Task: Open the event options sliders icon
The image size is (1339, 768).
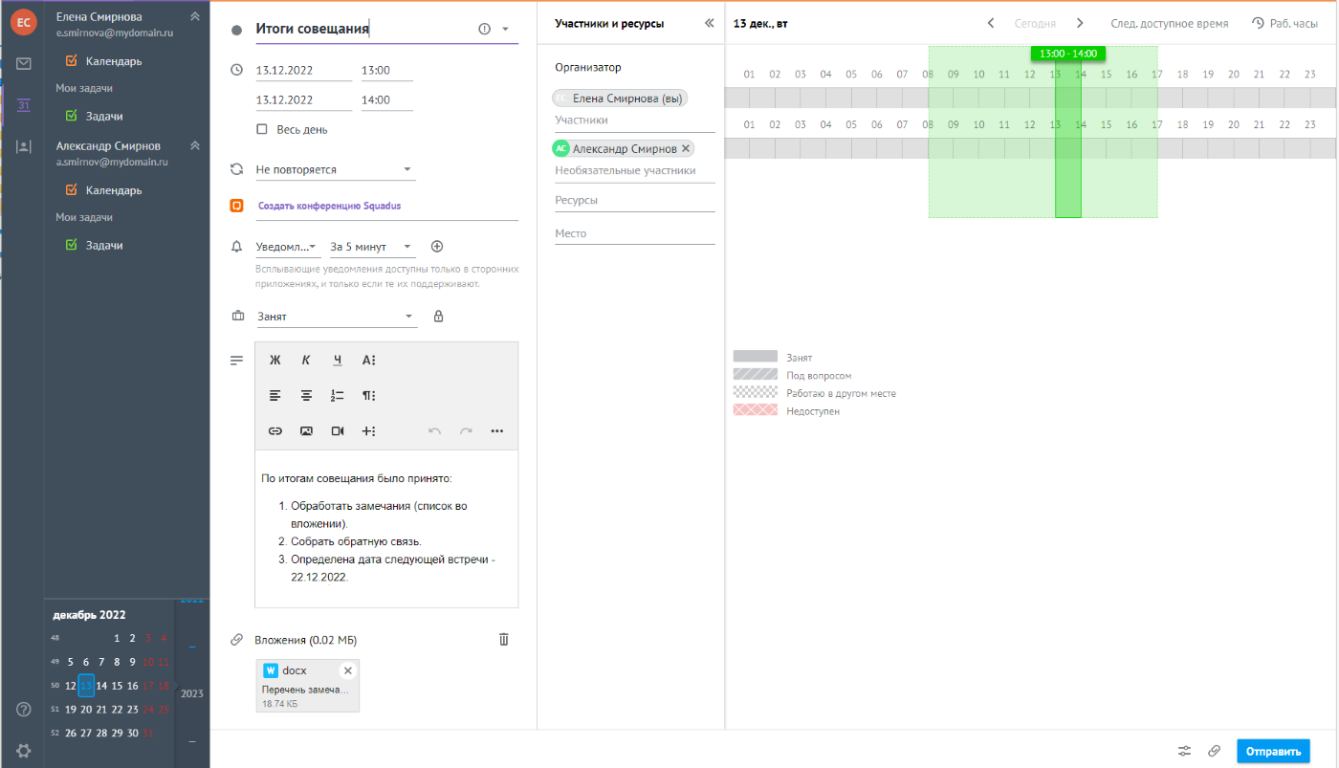Action: click(1185, 751)
